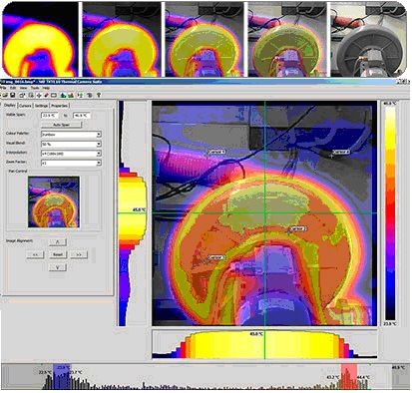Click the save floppy disk toolbar icon
Screen dimensions: 412x393
[x=13, y=96]
